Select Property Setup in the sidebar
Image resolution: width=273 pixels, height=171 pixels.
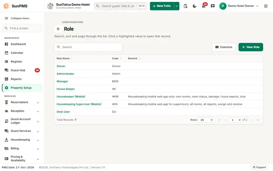click(x=22, y=88)
